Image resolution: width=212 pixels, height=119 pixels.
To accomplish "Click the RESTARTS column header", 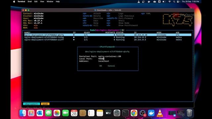I will [110, 32].
